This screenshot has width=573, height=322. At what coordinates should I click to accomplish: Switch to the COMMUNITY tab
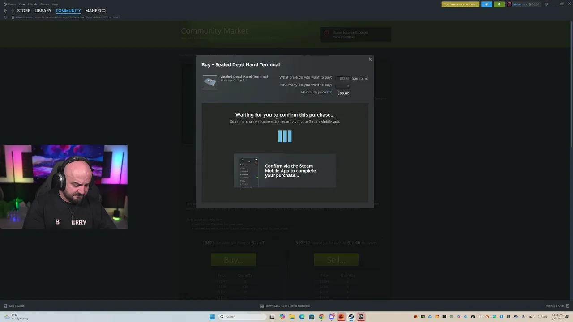tap(68, 11)
